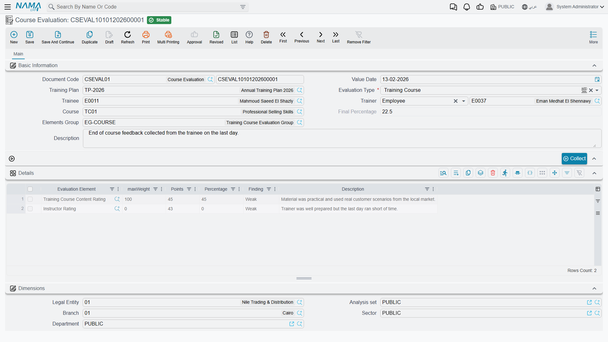Open the List view
The height and width of the screenshot is (342, 608).
(x=234, y=37)
